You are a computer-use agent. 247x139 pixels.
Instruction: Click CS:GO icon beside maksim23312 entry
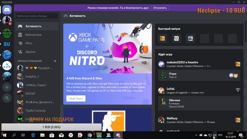tap(238, 64)
